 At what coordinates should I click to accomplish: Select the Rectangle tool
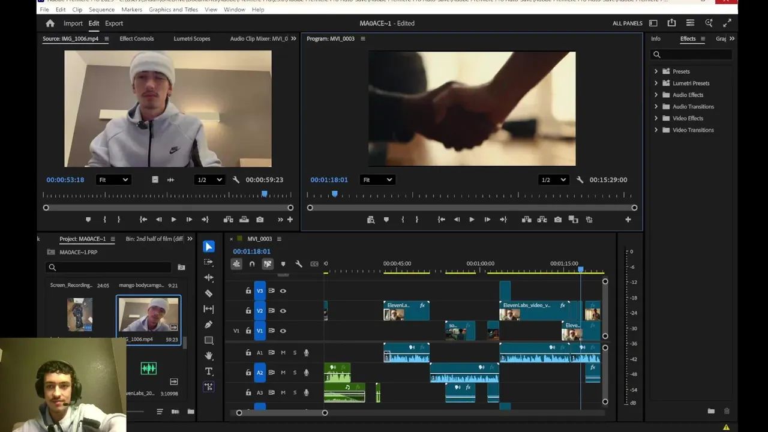tap(208, 340)
